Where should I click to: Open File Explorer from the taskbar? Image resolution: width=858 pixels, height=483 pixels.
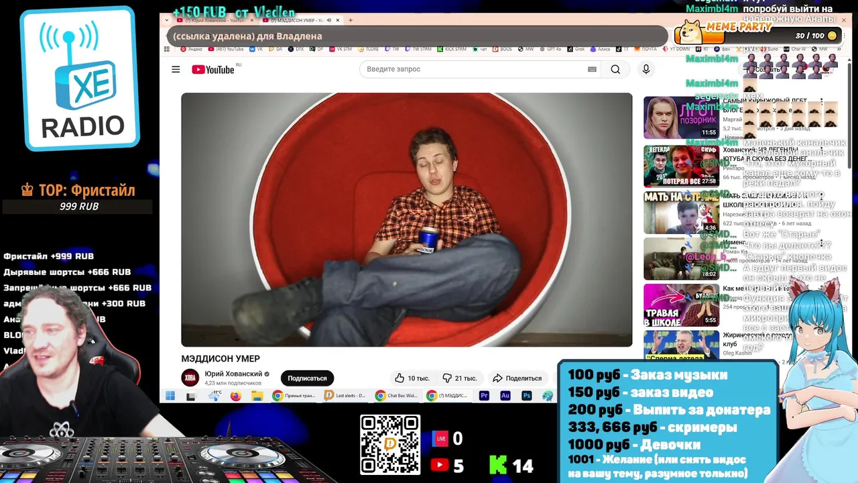coord(257,396)
